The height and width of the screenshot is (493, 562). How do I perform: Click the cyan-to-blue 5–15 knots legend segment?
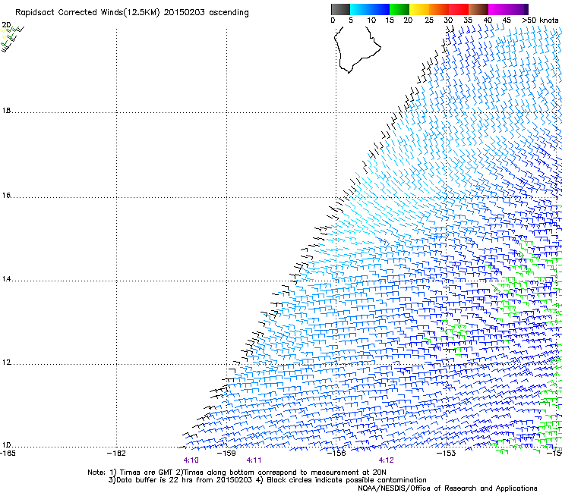[x=370, y=9]
